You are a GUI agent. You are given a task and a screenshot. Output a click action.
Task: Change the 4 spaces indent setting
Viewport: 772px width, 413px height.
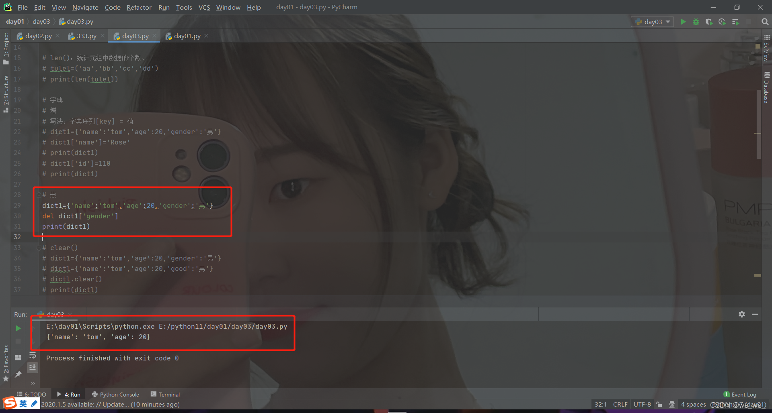click(x=693, y=405)
